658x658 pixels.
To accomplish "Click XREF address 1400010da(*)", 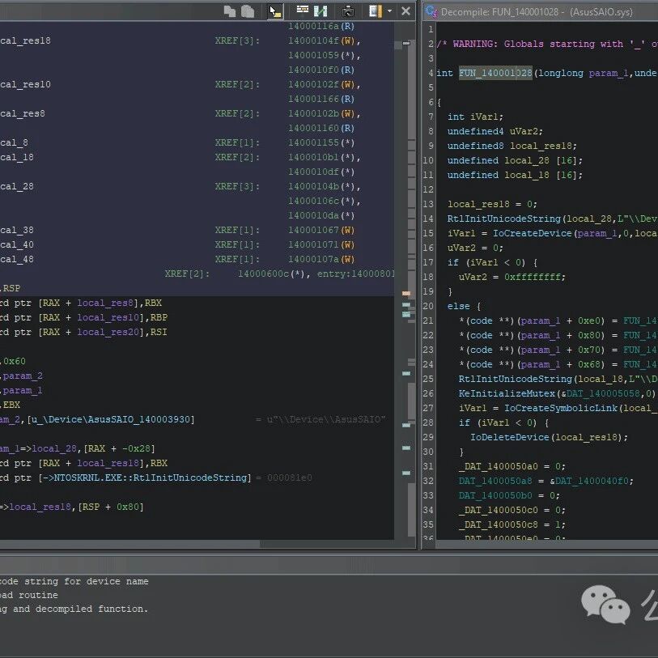I will [321, 216].
